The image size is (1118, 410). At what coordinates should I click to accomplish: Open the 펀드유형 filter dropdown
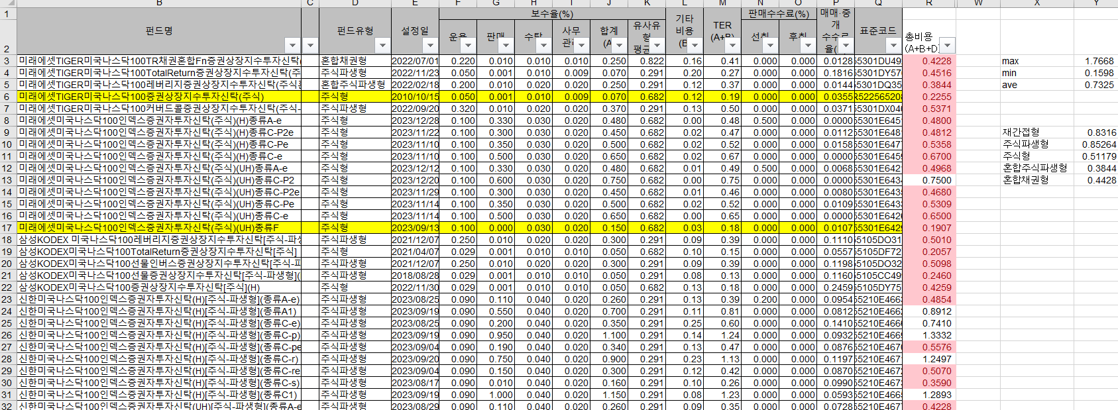coord(382,45)
